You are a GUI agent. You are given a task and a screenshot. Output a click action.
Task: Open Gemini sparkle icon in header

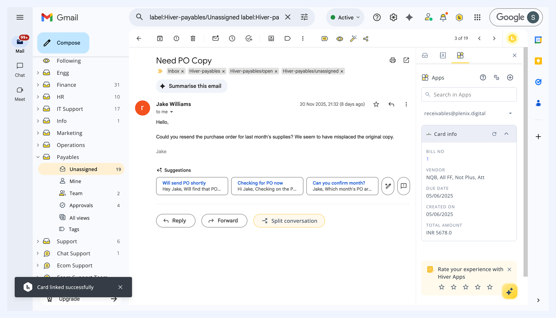[x=409, y=17]
